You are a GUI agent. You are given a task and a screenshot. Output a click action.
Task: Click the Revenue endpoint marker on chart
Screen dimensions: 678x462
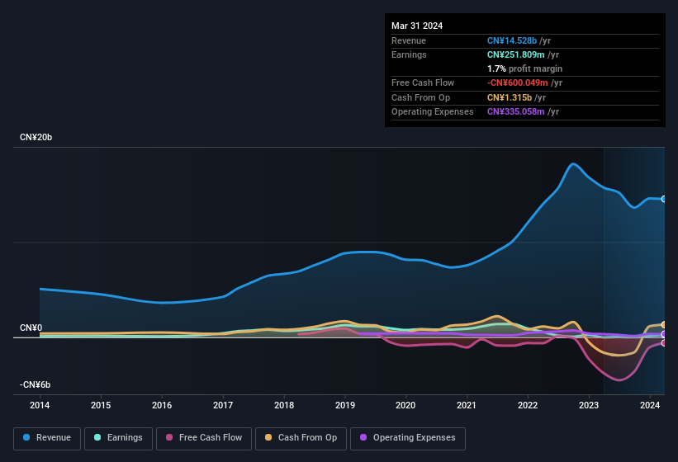[664, 199]
